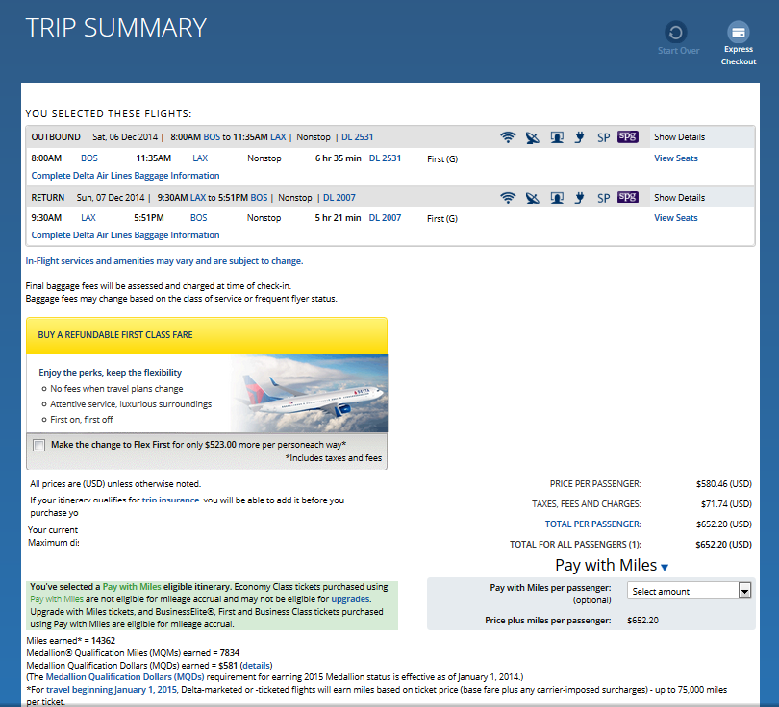This screenshot has width=779, height=707.
Task: Click the purple SPG badge on return flight
Action: (x=628, y=198)
